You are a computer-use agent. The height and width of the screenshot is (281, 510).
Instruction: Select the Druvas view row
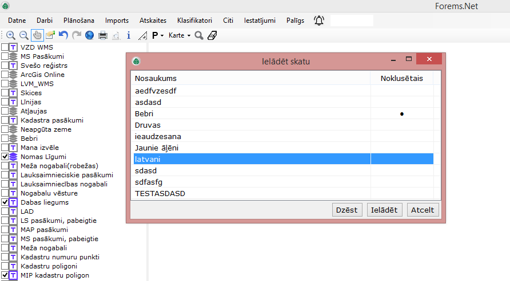pos(148,125)
